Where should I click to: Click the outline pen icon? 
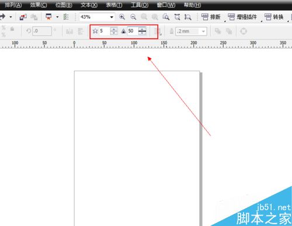click(172, 31)
